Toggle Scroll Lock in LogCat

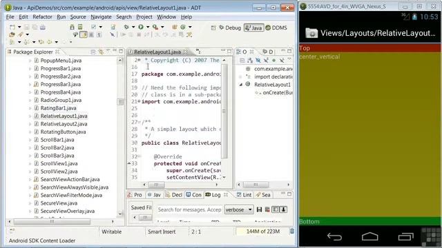284,209
